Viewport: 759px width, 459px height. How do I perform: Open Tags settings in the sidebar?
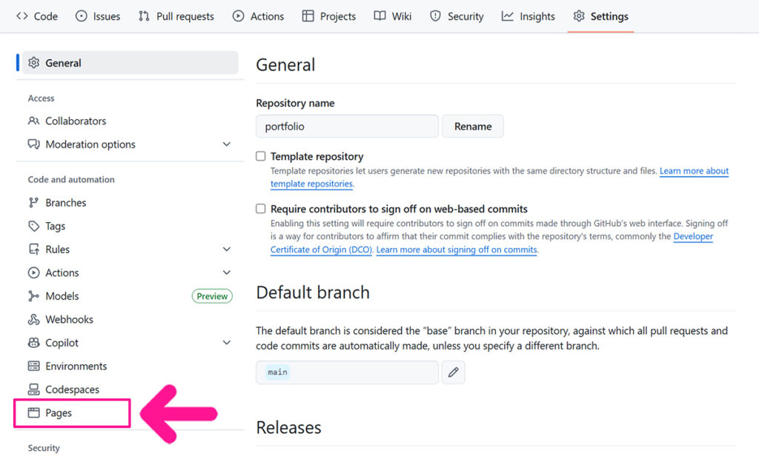(55, 227)
